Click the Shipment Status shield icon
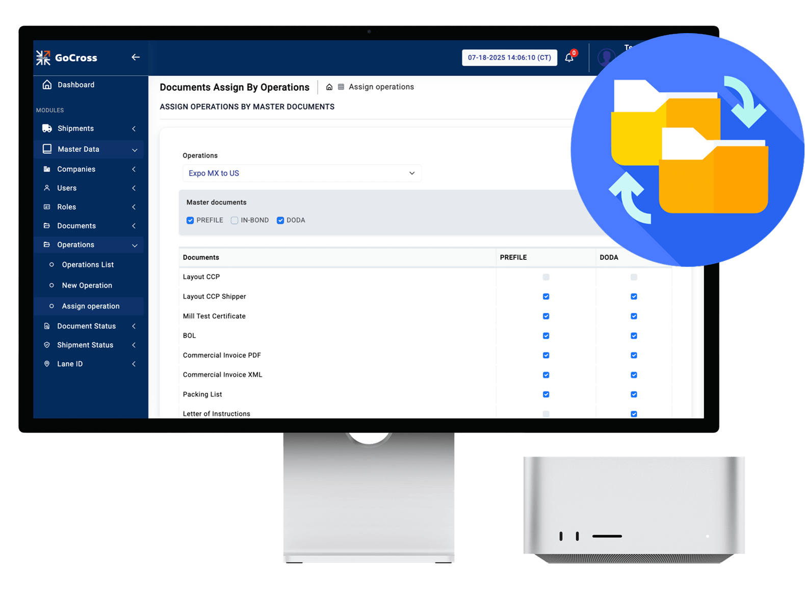 47,345
